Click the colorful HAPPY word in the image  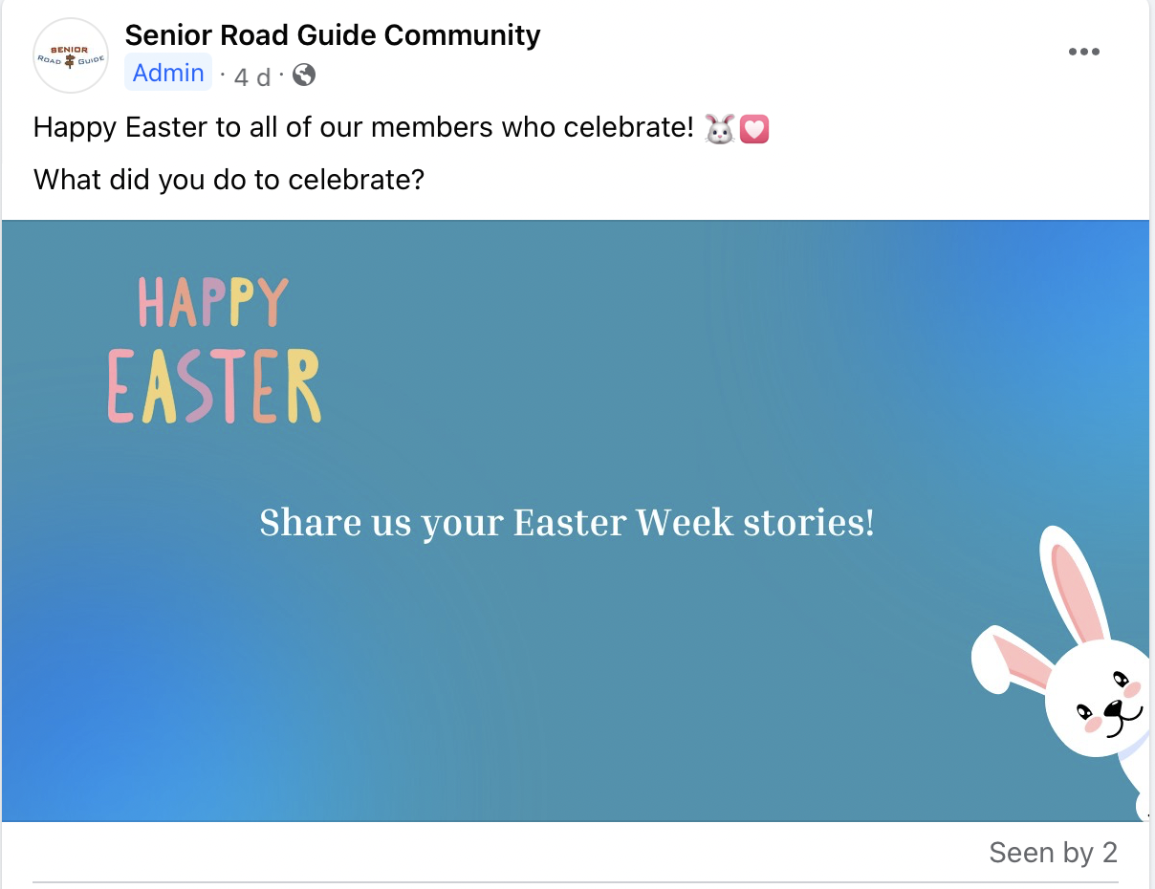[x=212, y=302]
